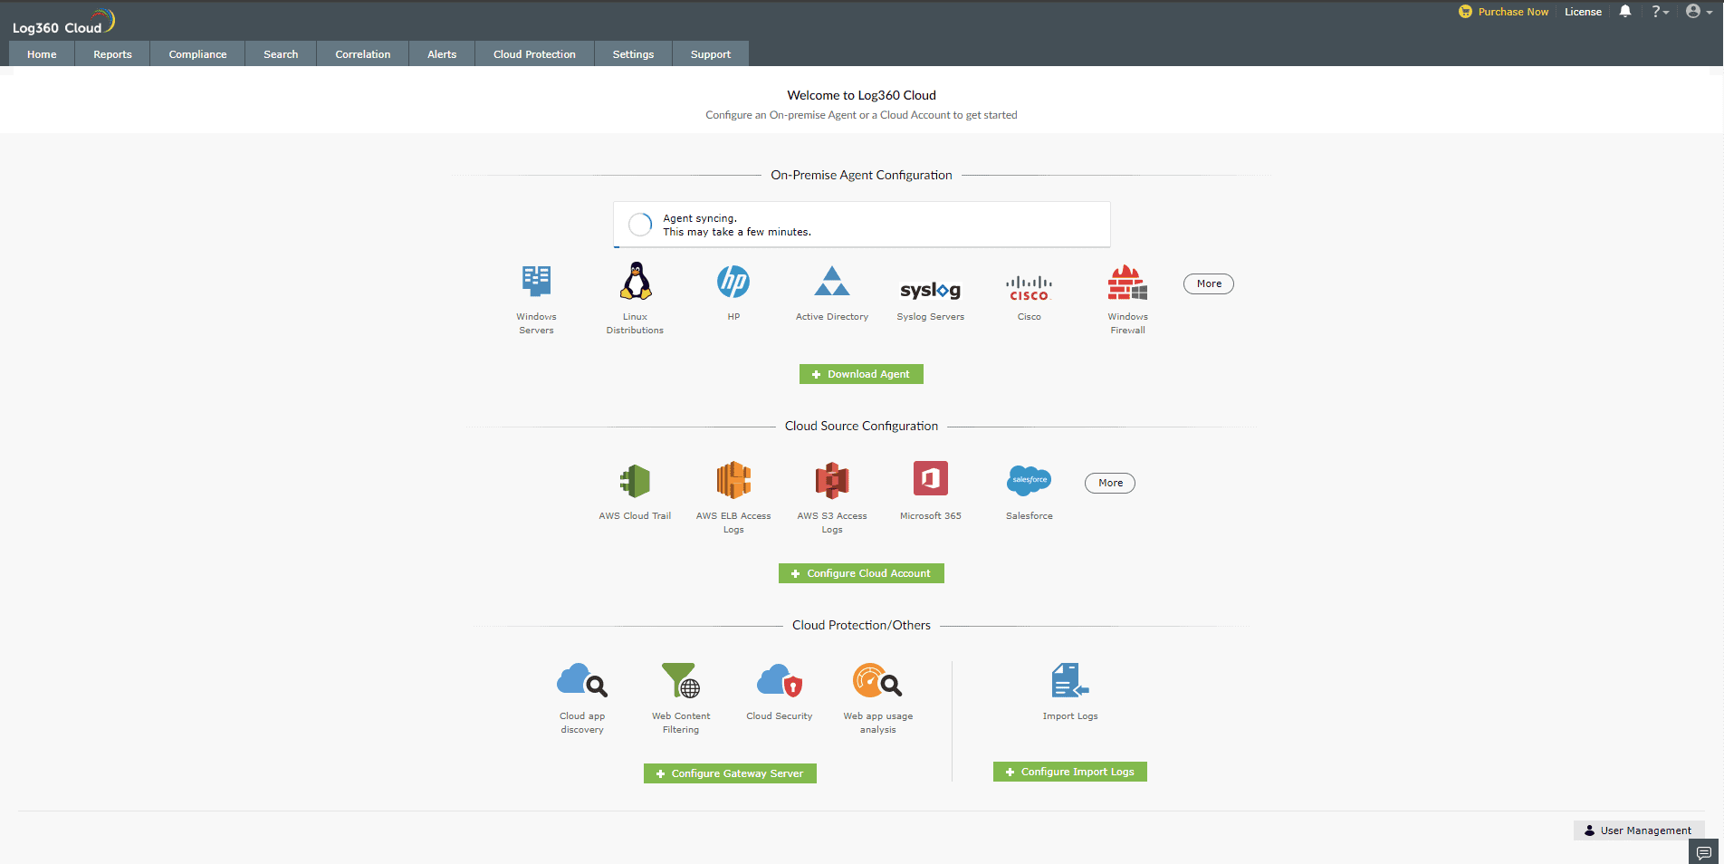The height and width of the screenshot is (864, 1724).
Task: Click the "Agent syncing." status text
Action: (x=700, y=218)
